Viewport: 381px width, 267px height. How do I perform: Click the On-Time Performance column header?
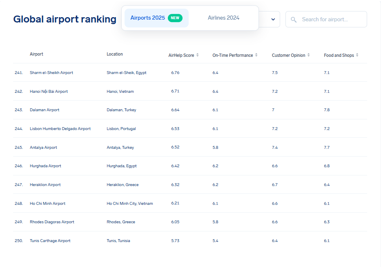[233, 55]
